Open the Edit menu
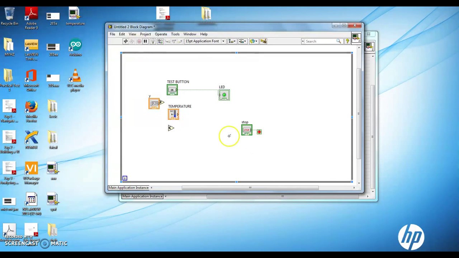Screen dimensions: 459x258 [122, 34]
